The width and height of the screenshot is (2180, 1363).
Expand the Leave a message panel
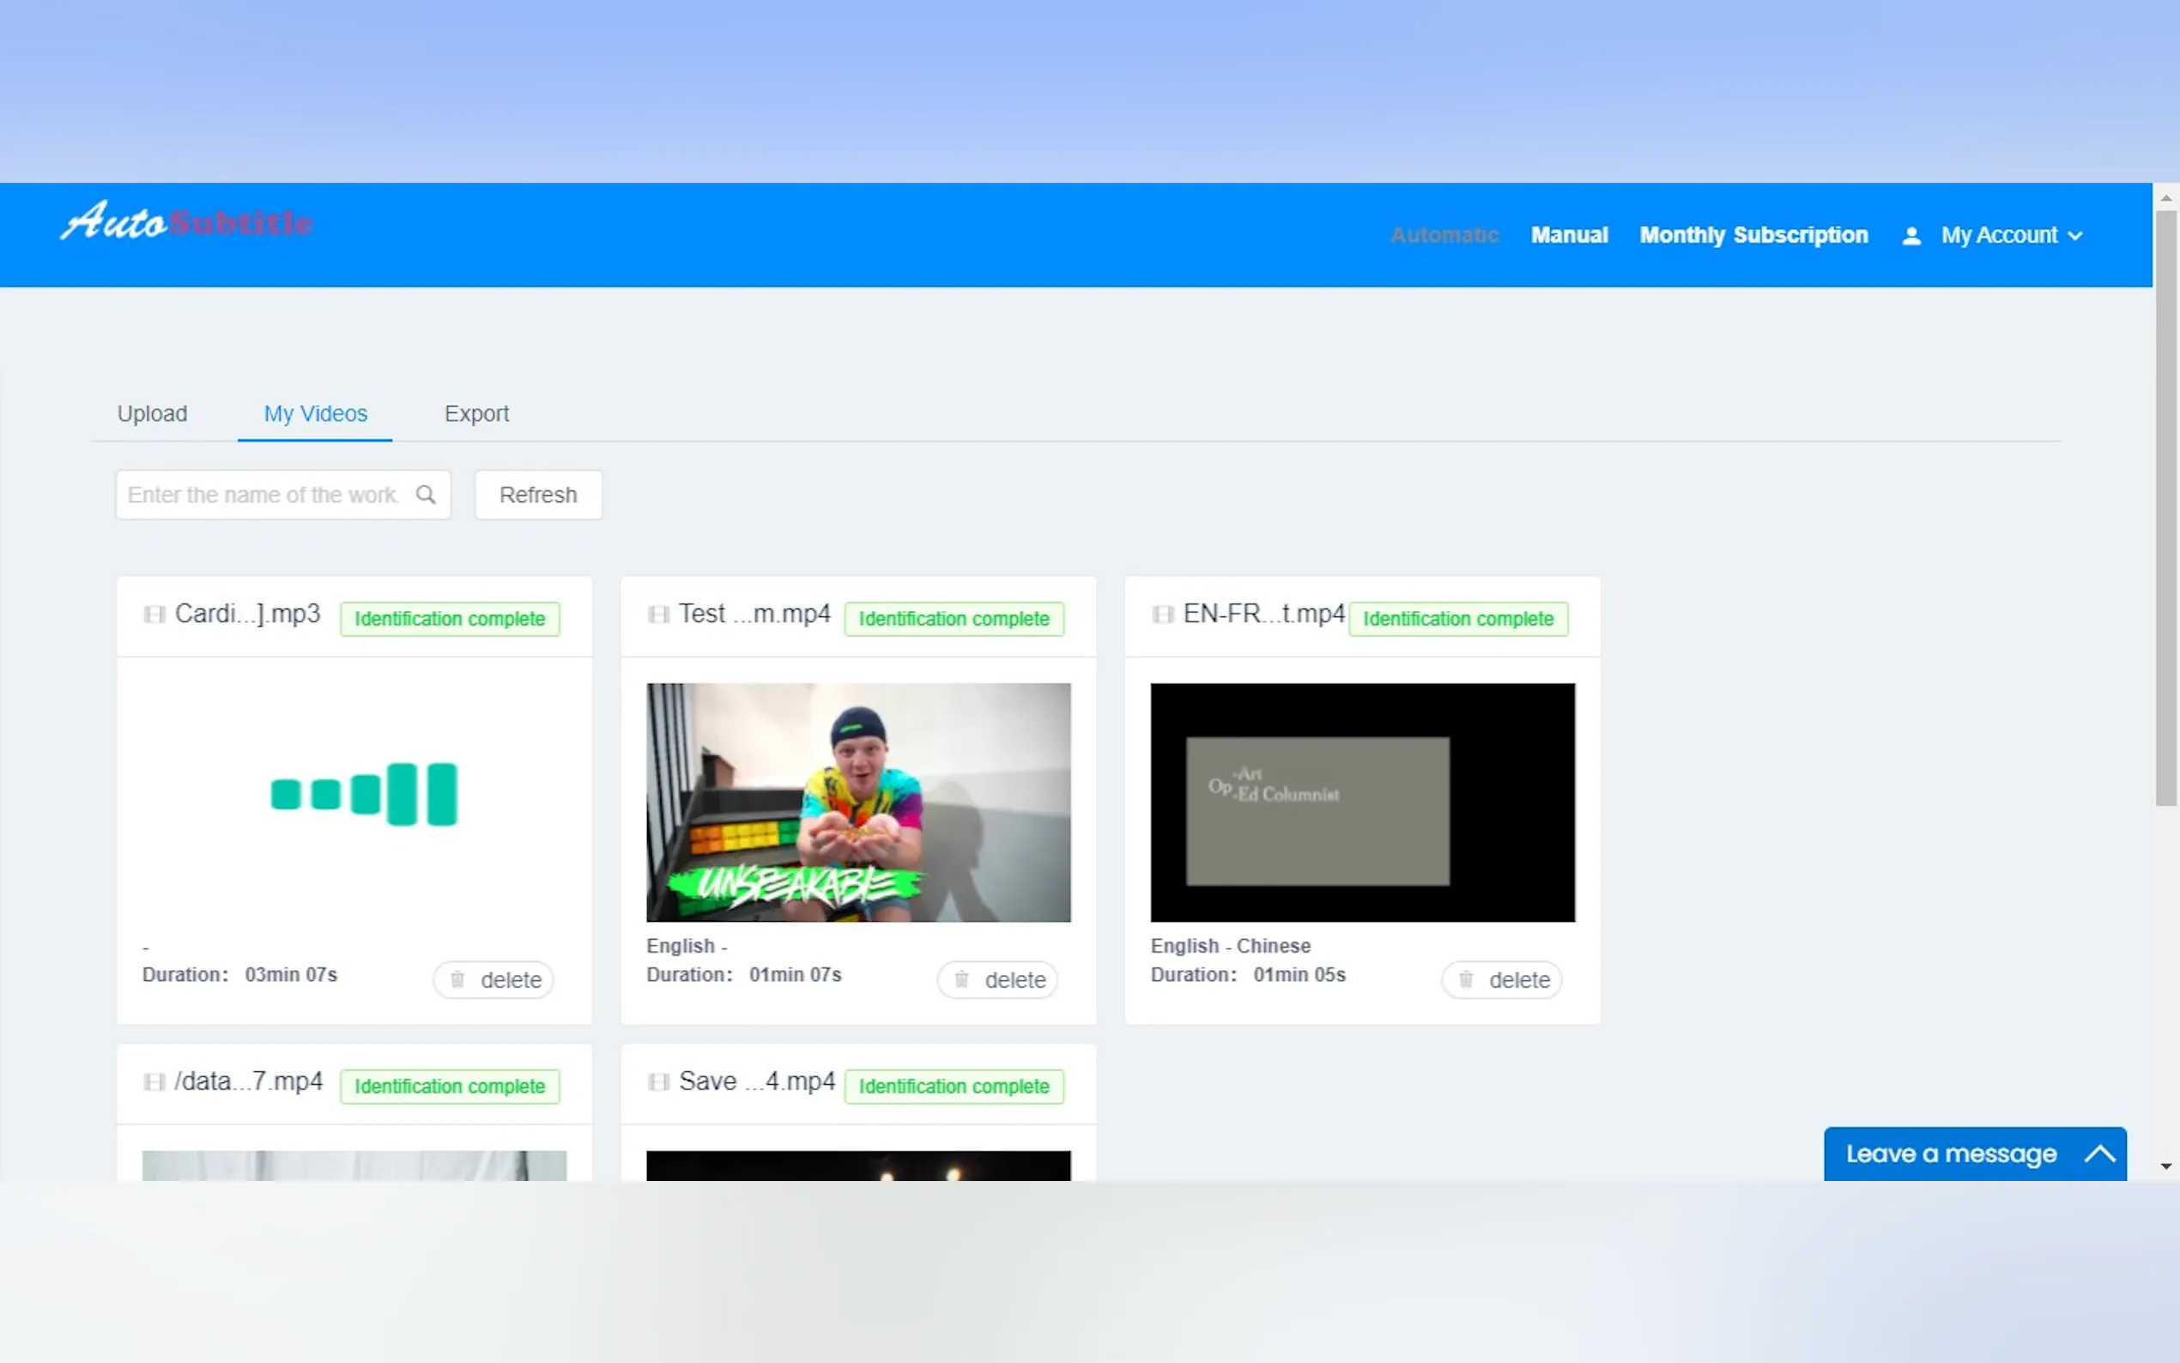[x=1975, y=1154]
